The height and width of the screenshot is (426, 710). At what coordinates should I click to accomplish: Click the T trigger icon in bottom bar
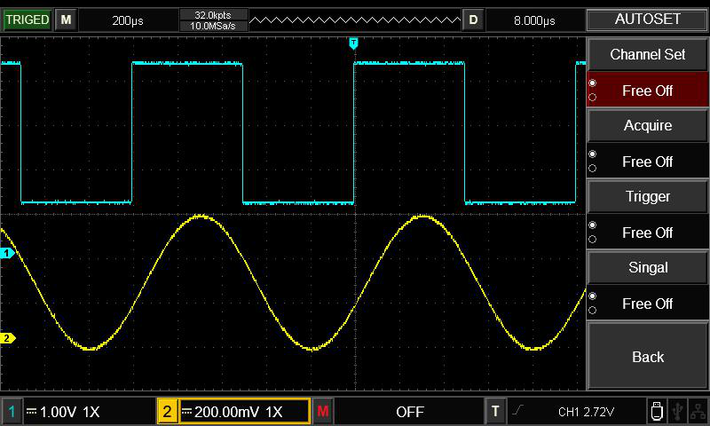pyautogui.click(x=496, y=412)
